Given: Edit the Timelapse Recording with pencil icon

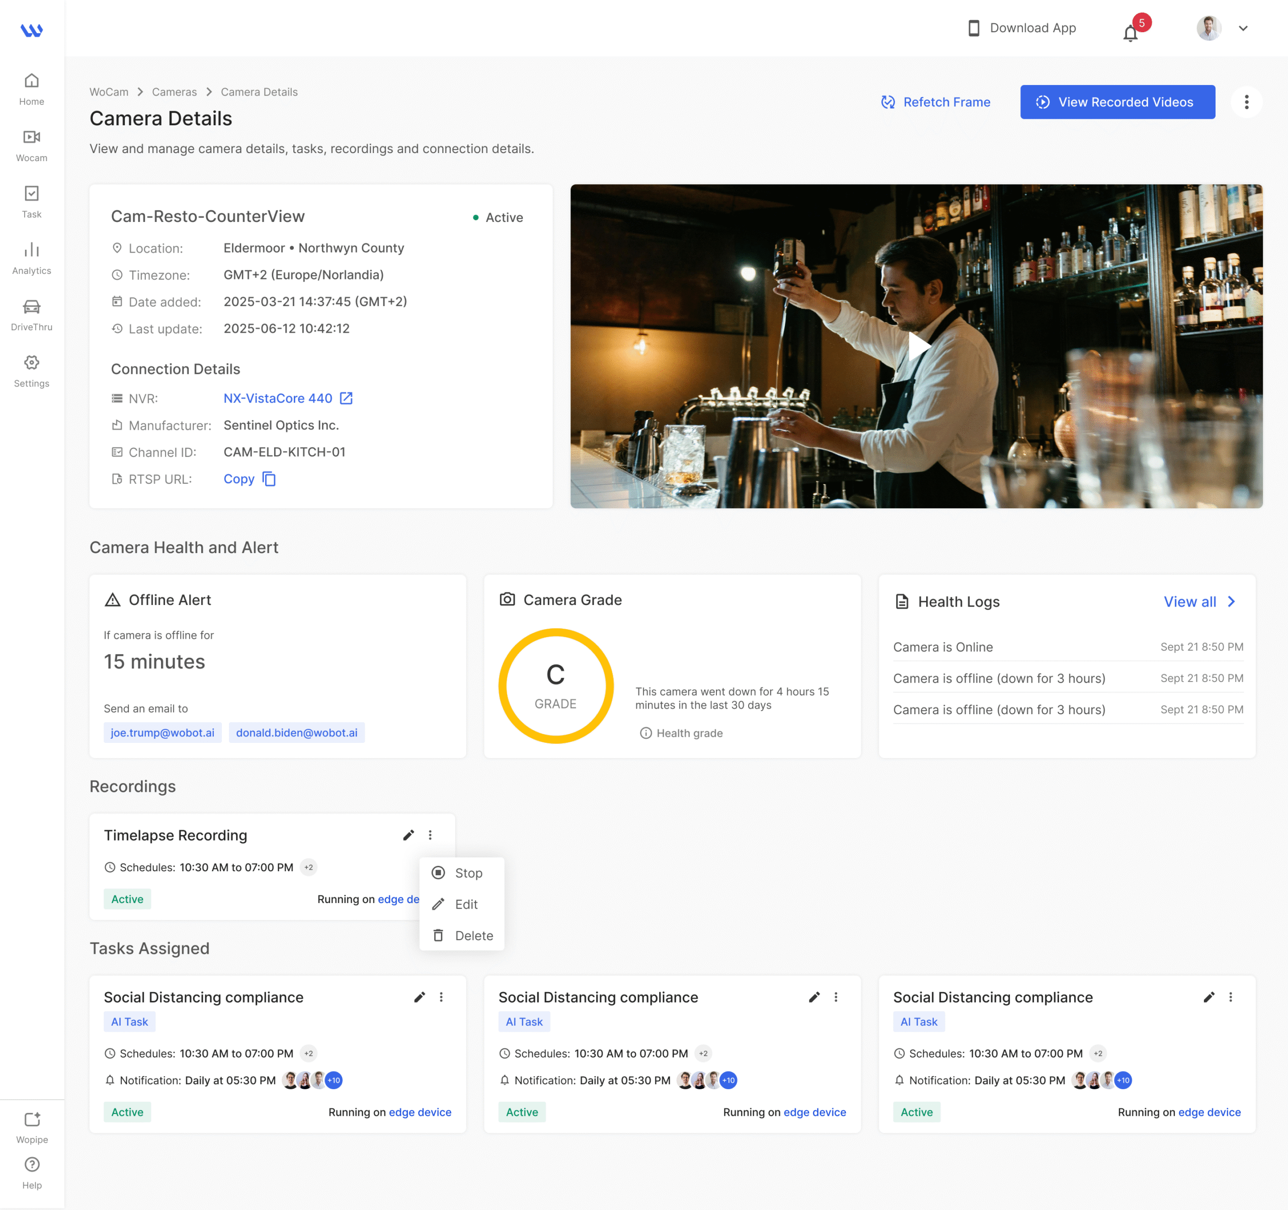Looking at the screenshot, I should [x=408, y=835].
